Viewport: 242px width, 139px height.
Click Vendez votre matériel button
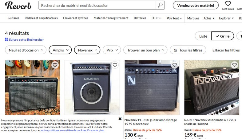196,5
